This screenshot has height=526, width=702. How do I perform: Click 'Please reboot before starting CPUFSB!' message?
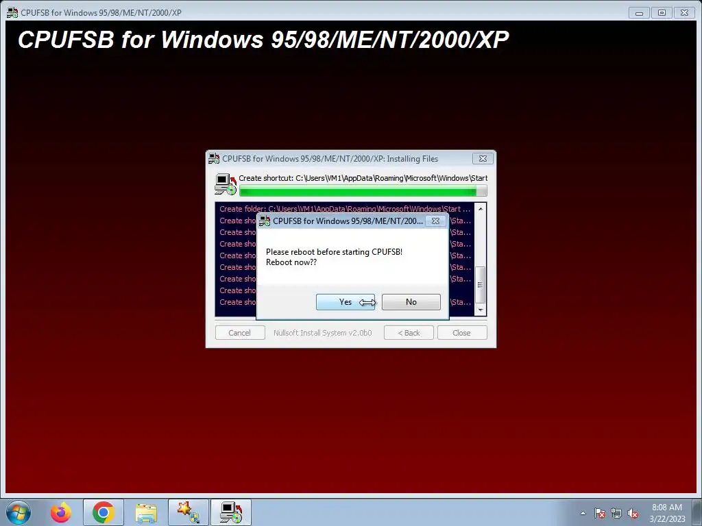point(334,252)
